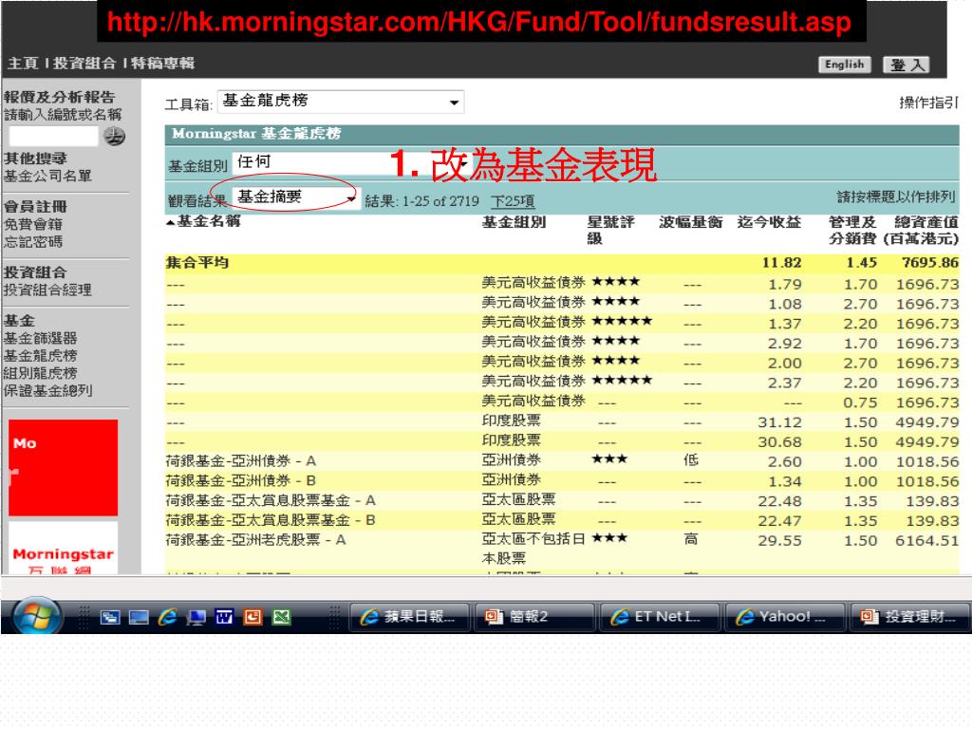This screenshot has width=972, height=729.
Task: Click the 29.55 year-to-date return value
Action: pos(780,541)
